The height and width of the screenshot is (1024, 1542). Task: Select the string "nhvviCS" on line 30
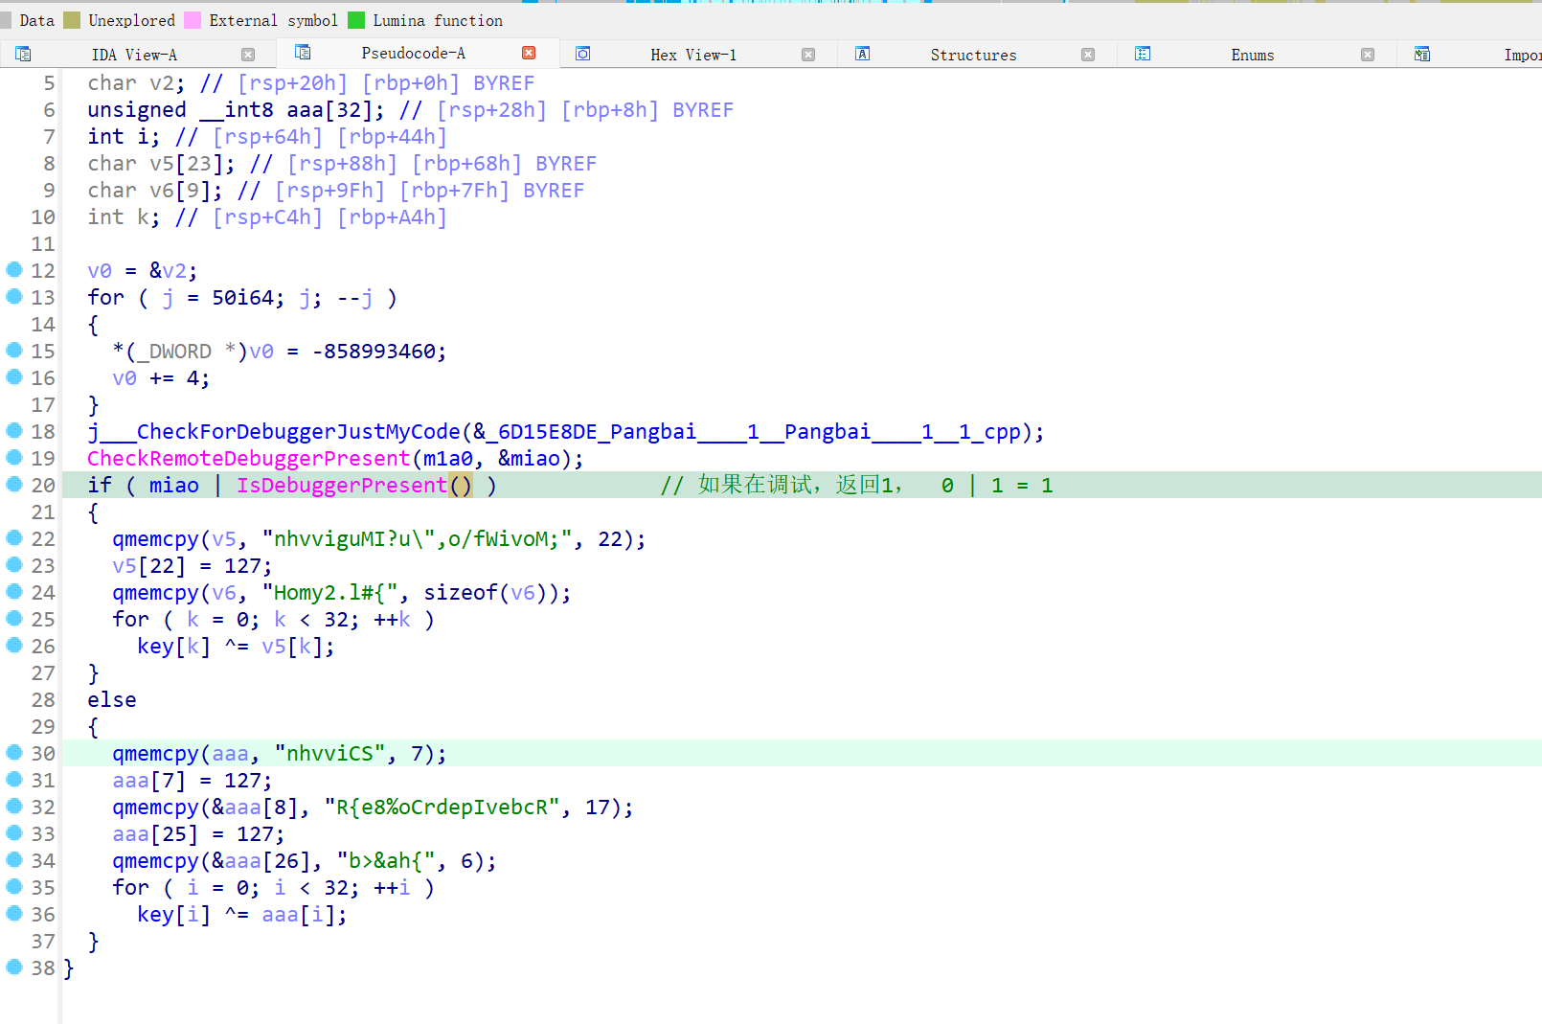(329, 754)
